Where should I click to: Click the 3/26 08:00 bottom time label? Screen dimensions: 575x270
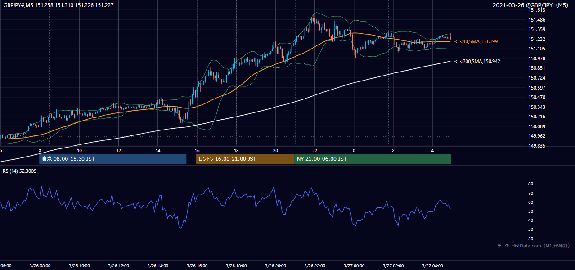click(x=40, y=266)
